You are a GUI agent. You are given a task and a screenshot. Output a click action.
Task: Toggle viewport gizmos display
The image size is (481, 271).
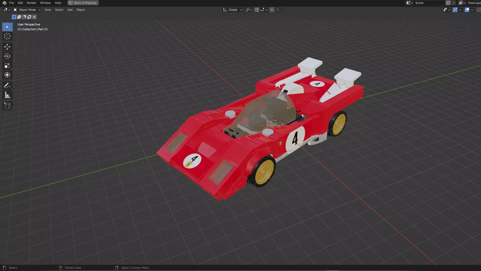click(x=455, y=10)
